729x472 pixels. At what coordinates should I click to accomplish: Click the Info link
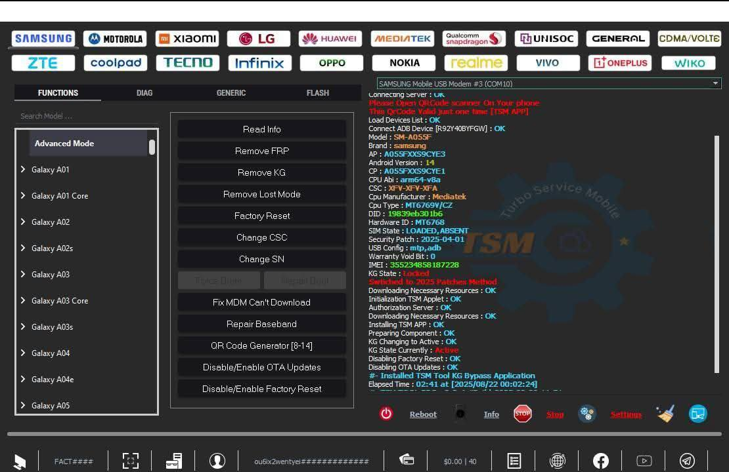coord(491,414)
